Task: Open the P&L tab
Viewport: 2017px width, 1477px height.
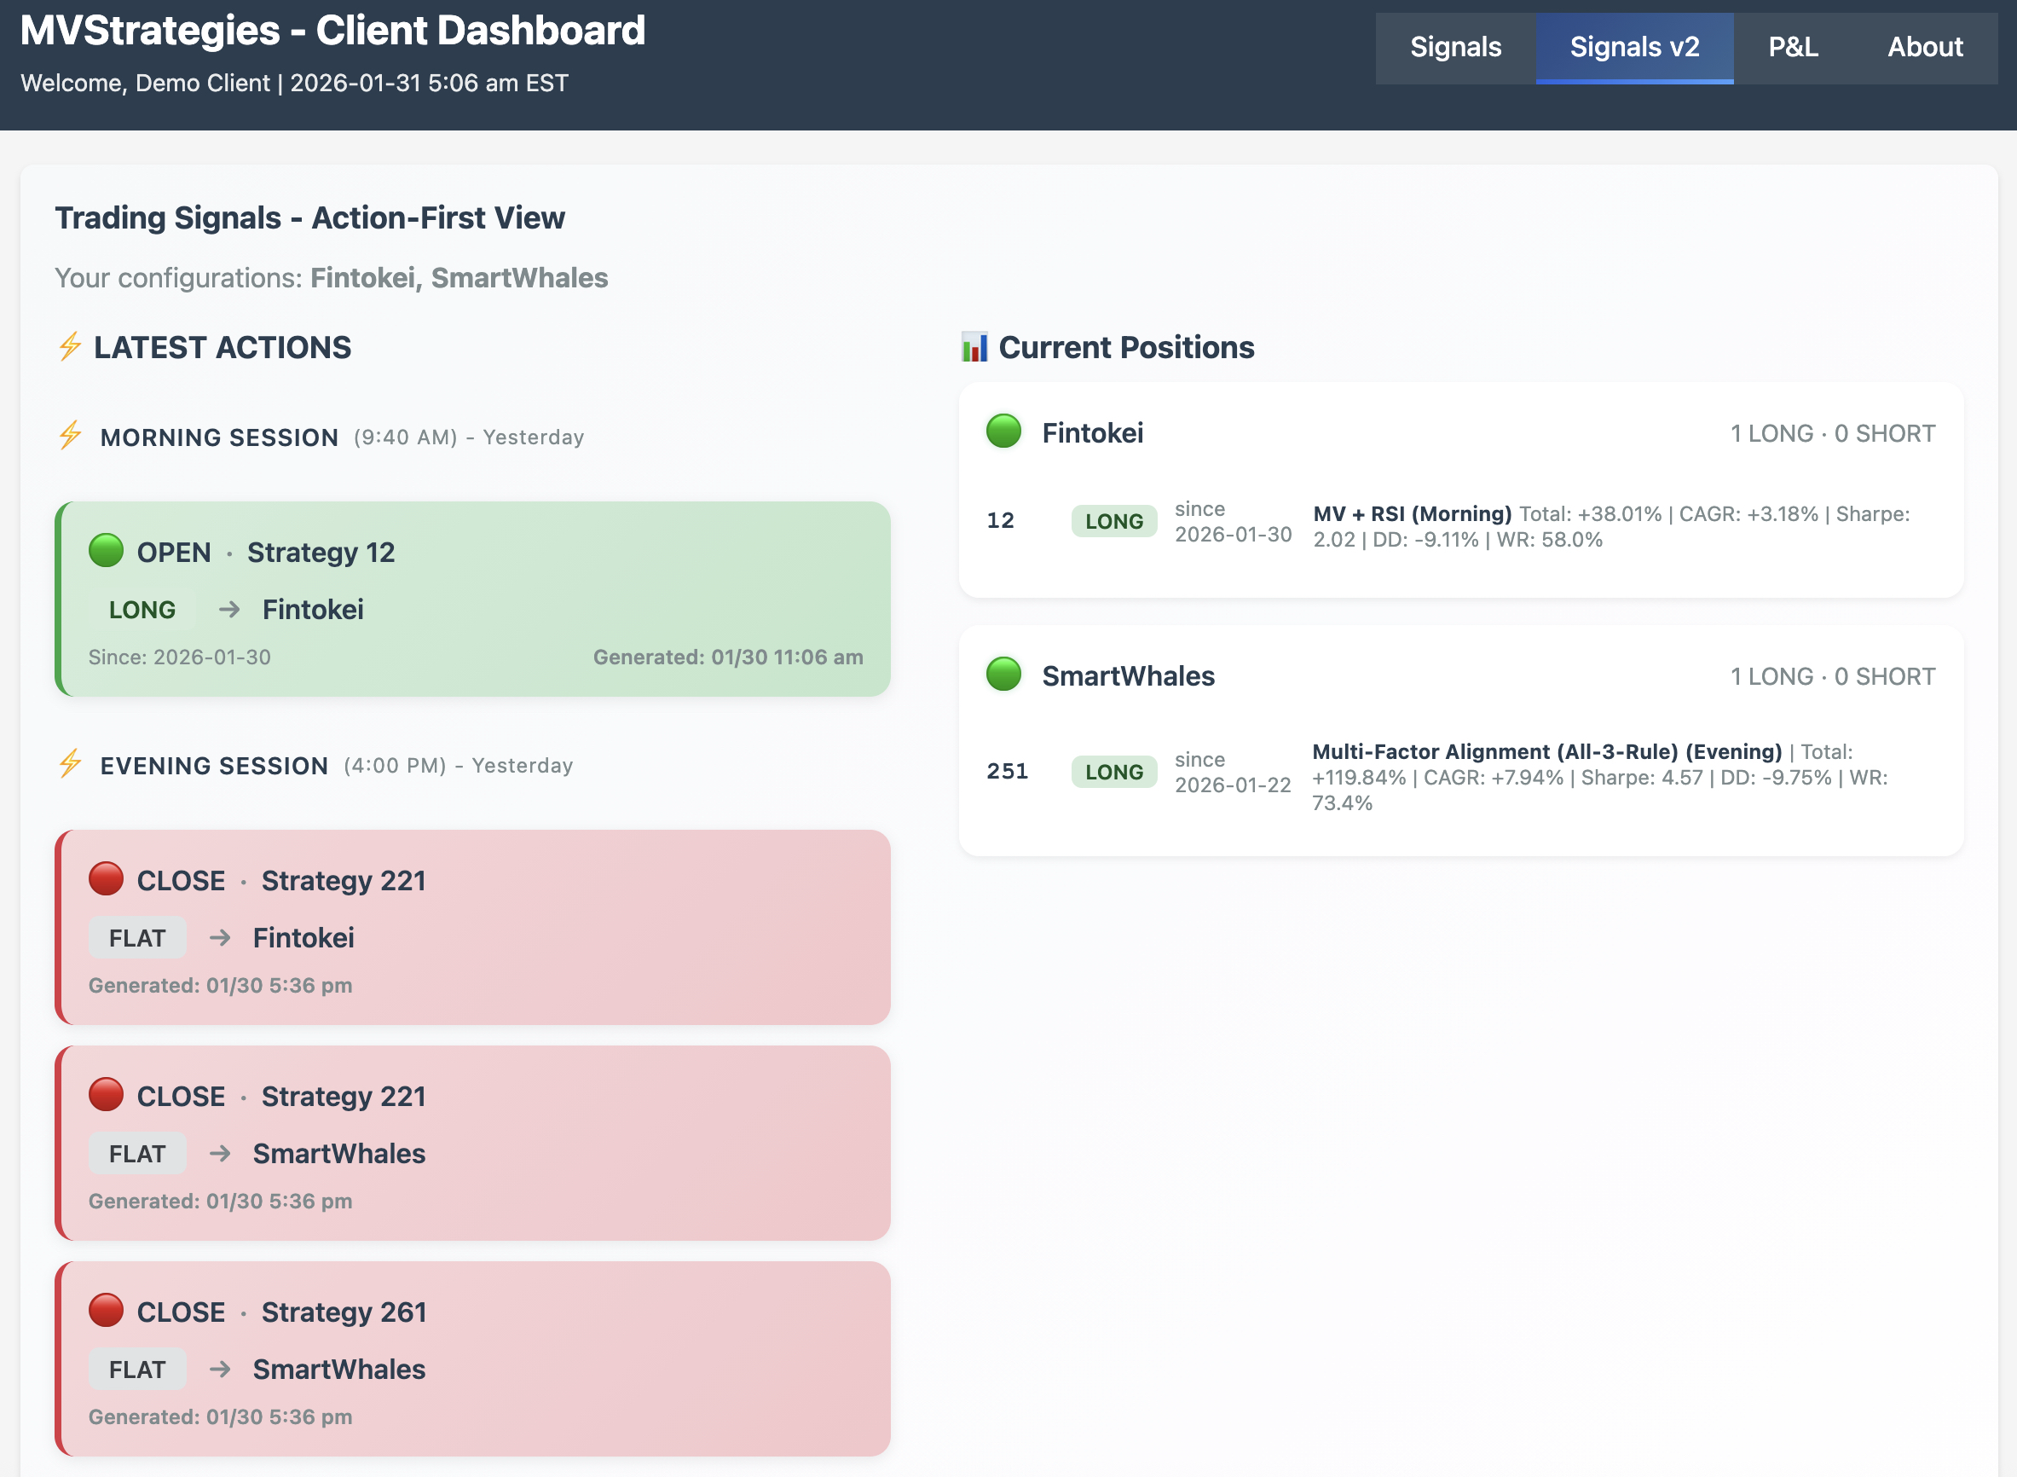Action: point(1793,47)
